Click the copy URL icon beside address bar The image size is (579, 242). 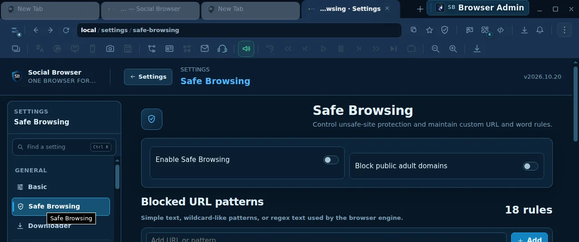[x=413, y=30]
